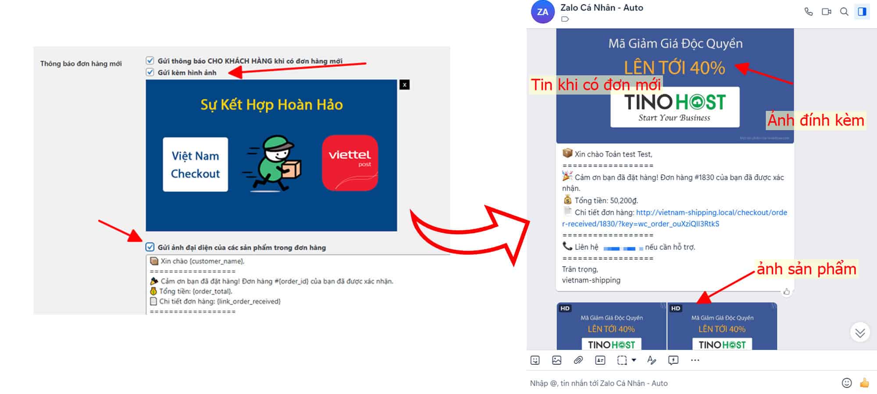Viewport: 877px width, 394px height.
Task: Toggle 'Gửi ảnh đại diện của các sản phẩm' checkbox
Action: [x=150, y=247]
